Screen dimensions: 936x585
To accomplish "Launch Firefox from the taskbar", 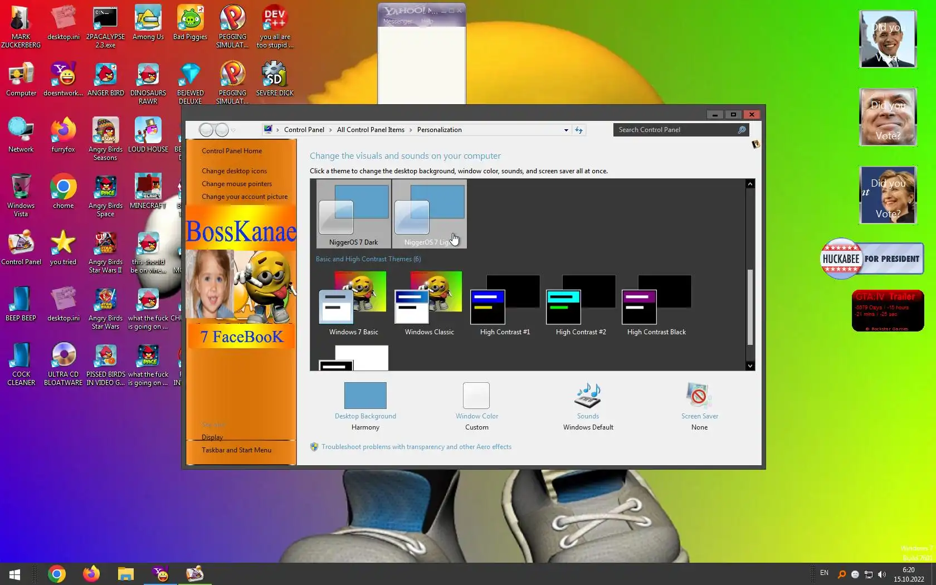I will point(91,574).
